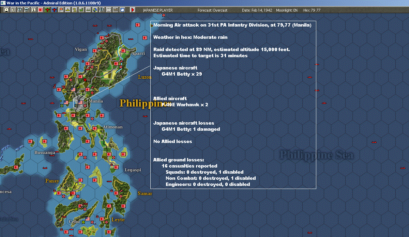Click the green land base toolbar icon
The height and width of the screenshot is (237, 409).
pos(81,10)
